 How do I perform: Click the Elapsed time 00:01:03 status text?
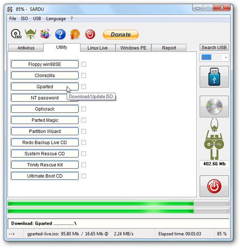click(180, 234)
